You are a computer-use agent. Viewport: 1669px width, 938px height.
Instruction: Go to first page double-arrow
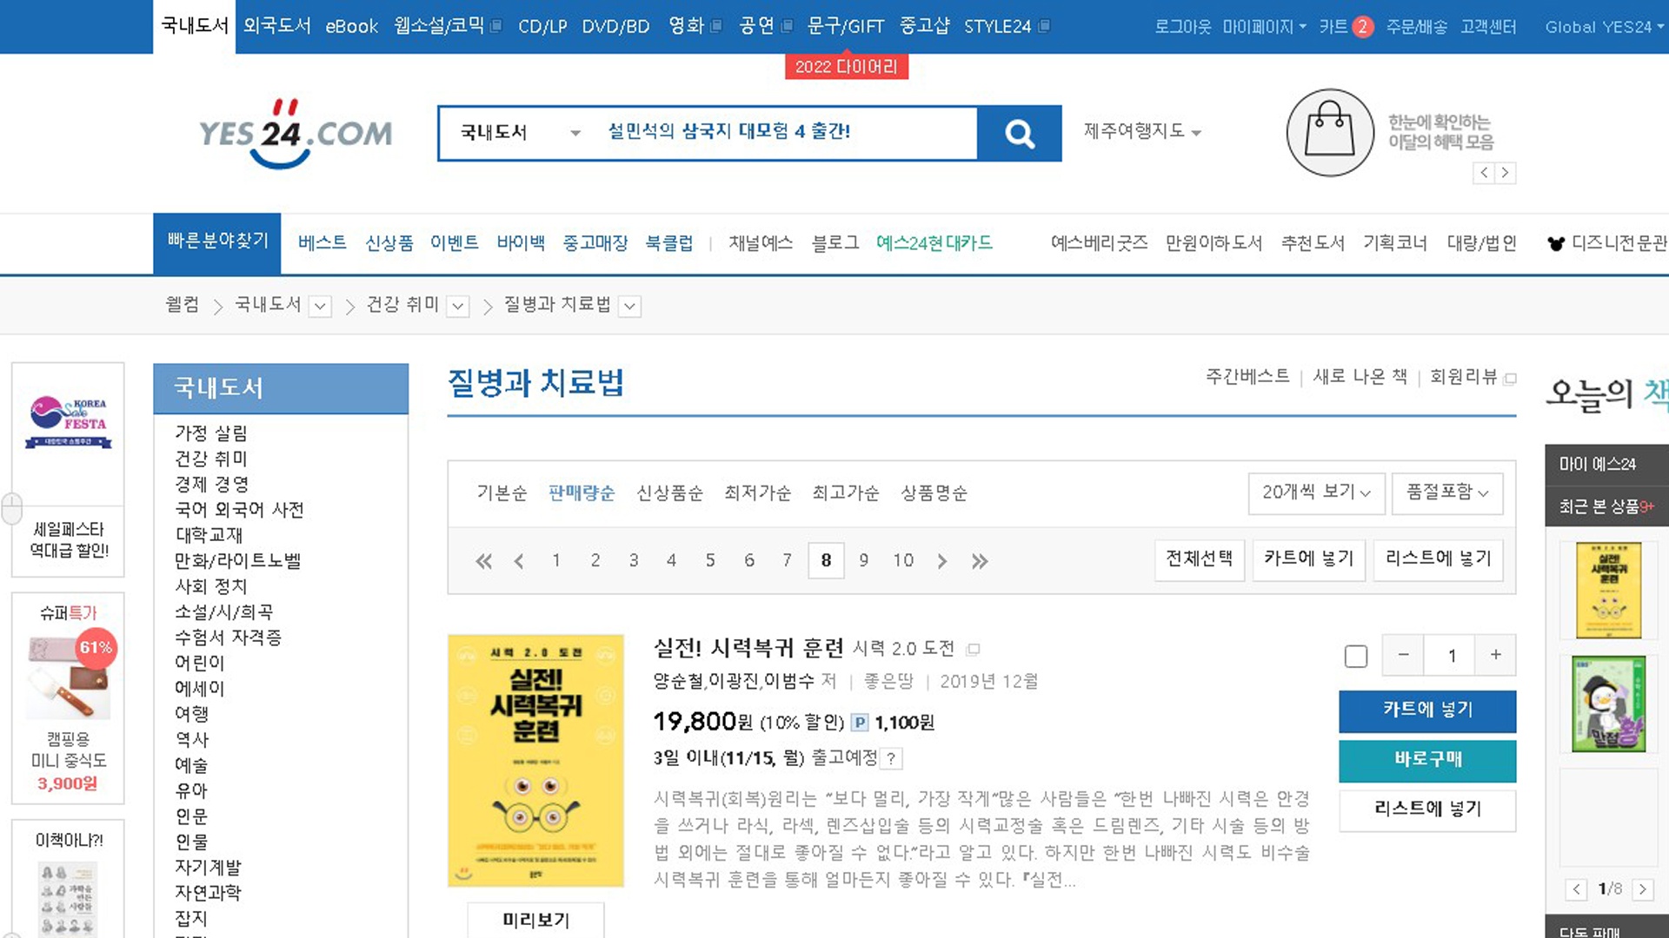point(484,561)
